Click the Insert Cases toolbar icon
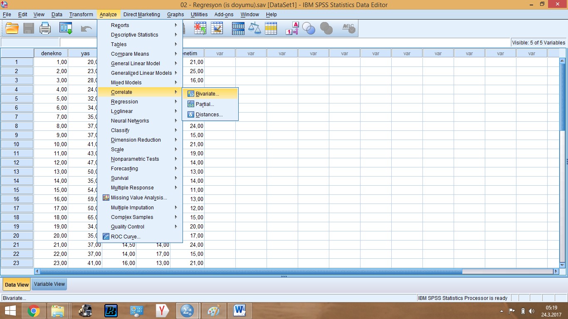 [200, 28]
